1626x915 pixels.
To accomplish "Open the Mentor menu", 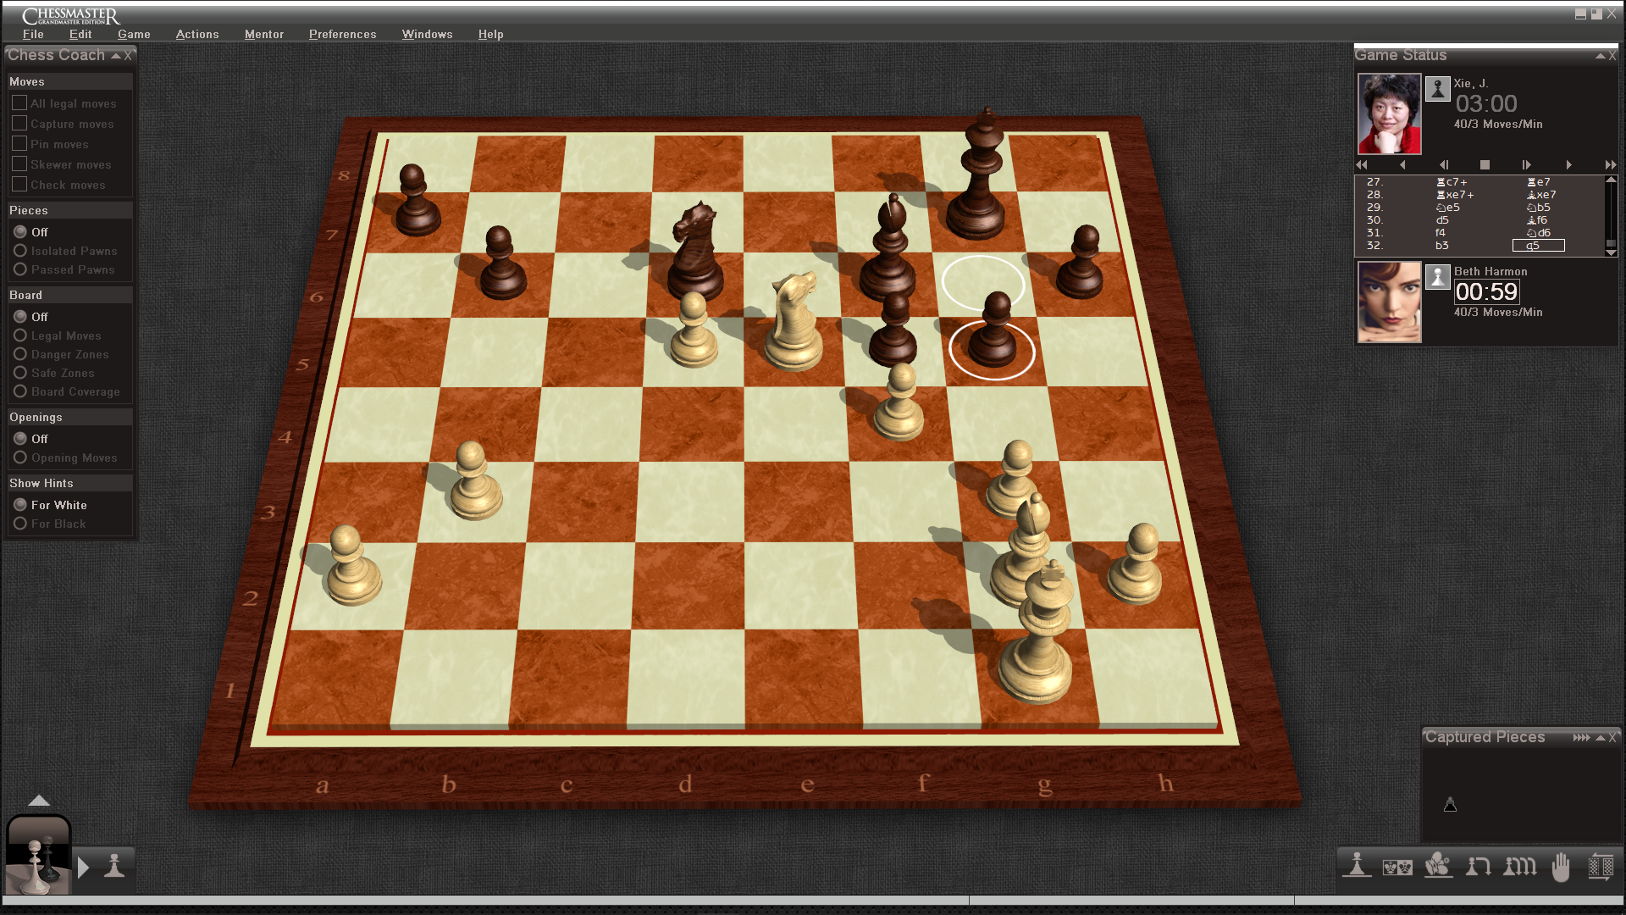I will 263,34.
